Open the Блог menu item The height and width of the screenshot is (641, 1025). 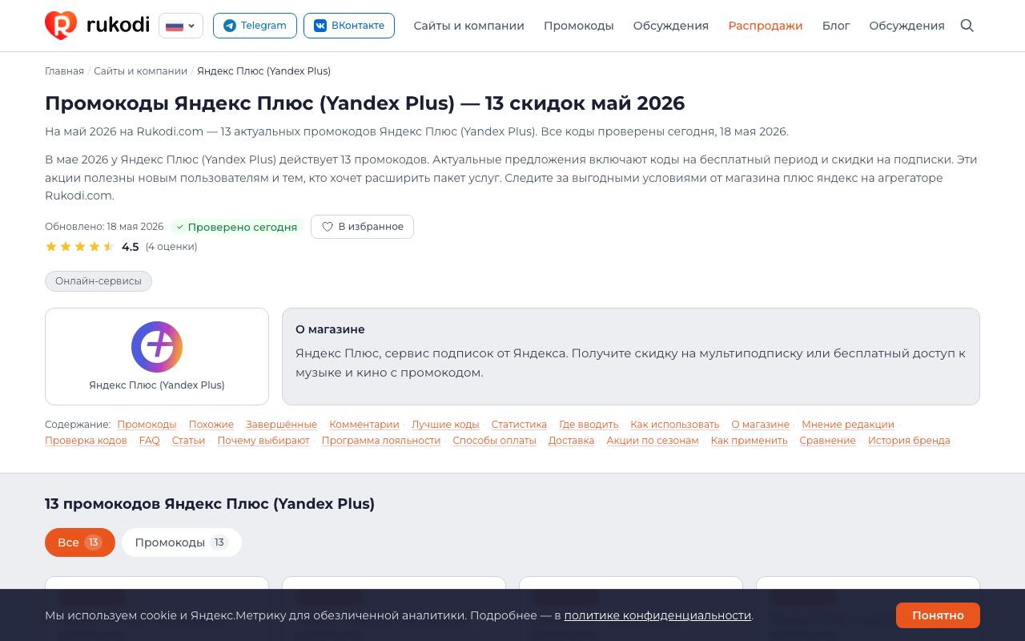[x=836, y=26]
